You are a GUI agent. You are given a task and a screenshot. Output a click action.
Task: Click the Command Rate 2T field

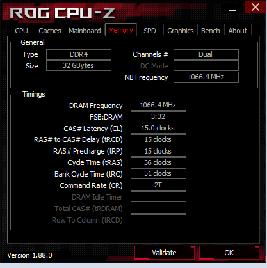click(x=158, y=185)
